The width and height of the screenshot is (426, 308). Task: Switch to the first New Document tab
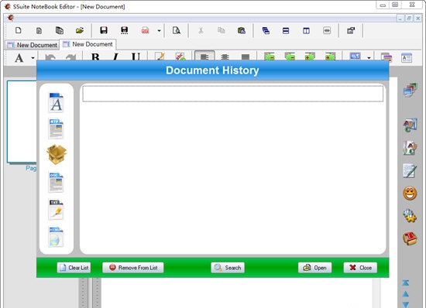(32, 45)
